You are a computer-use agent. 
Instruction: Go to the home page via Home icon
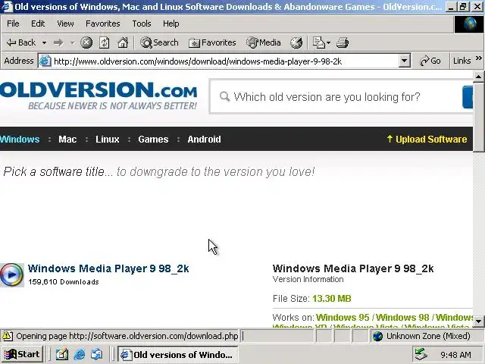[123, 42]
